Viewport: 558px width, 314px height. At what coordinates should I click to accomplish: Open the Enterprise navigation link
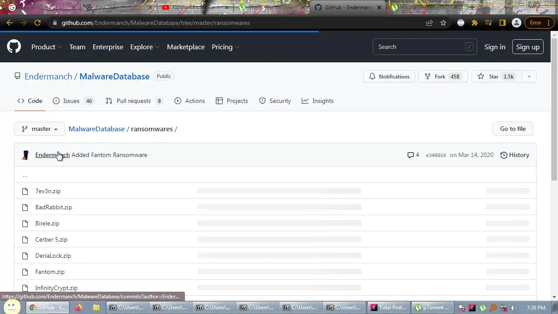tap(108, 47)
